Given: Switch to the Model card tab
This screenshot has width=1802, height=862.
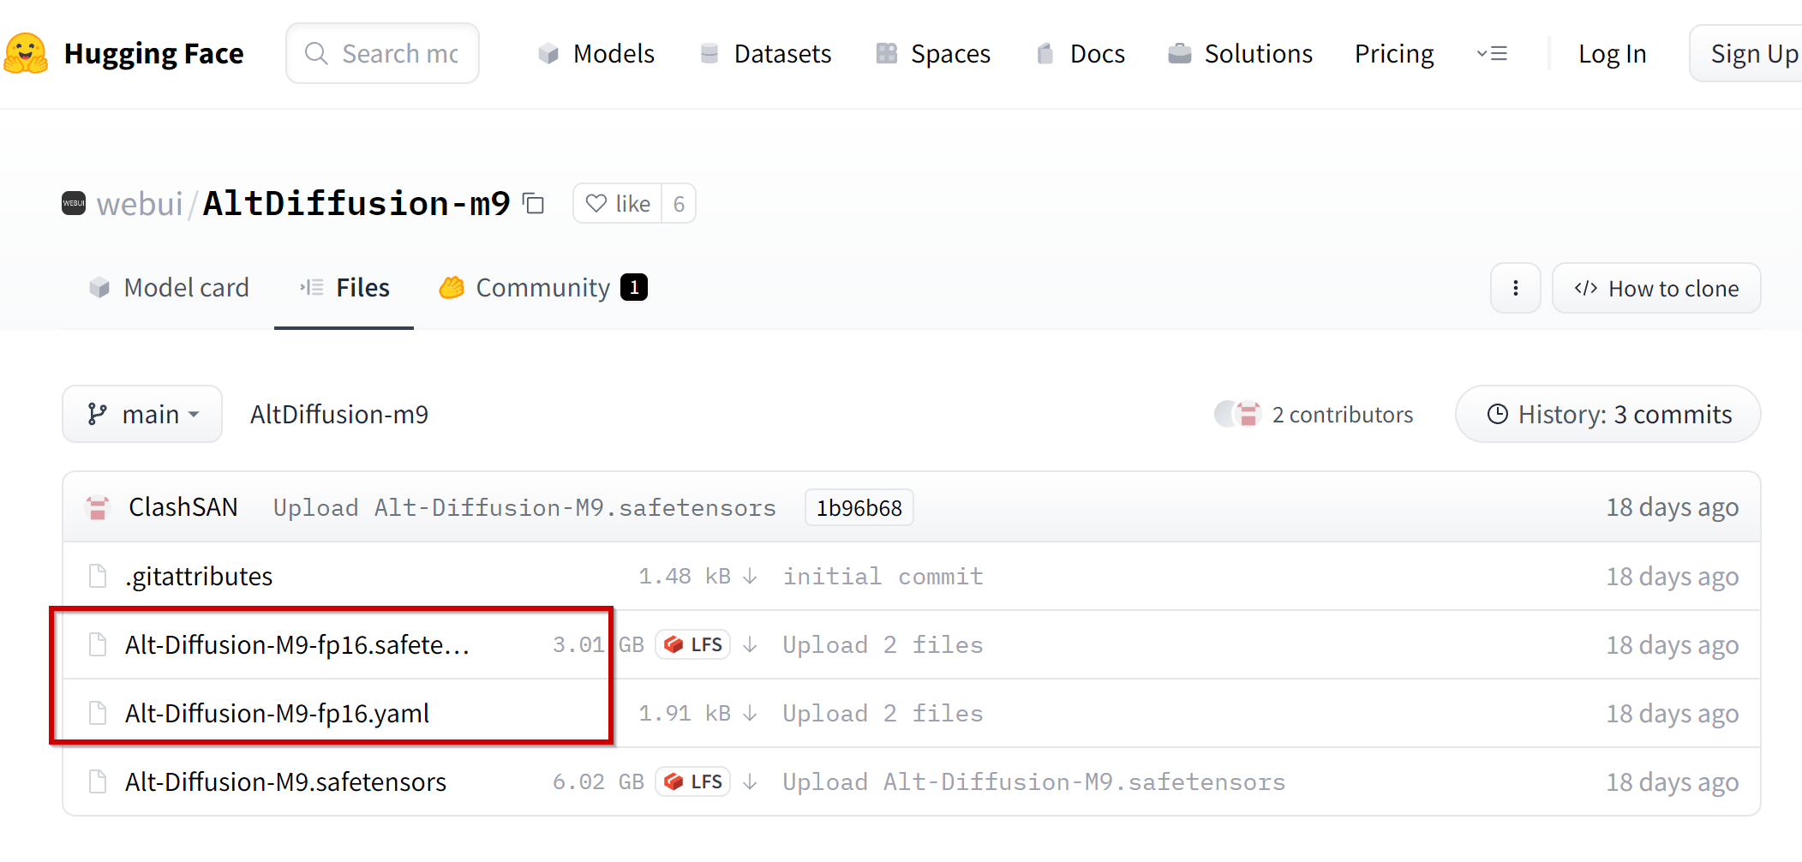Looking at the screenshot, I should (169, 288).
